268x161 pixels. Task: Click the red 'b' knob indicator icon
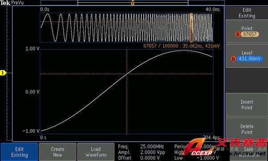tap(233, 59)
